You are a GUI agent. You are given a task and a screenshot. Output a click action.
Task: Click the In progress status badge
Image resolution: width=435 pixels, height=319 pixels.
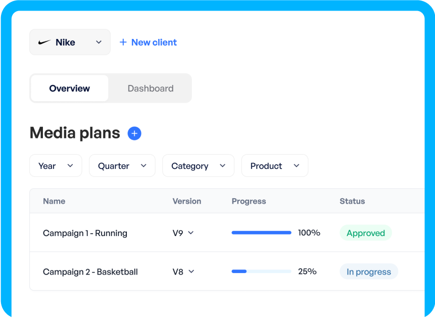pyautogui.click(x=368, y=271)
